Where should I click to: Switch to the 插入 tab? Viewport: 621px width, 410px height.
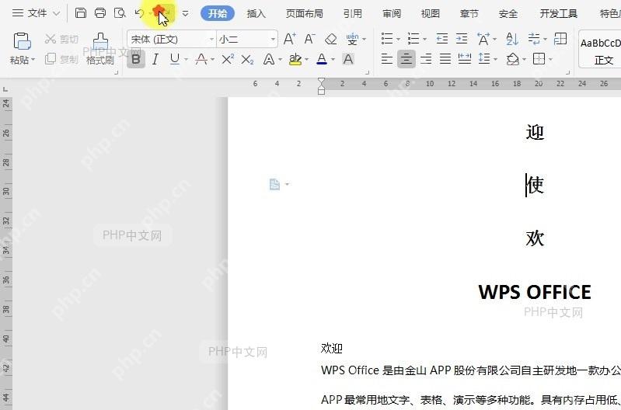[x=256, y=13]
